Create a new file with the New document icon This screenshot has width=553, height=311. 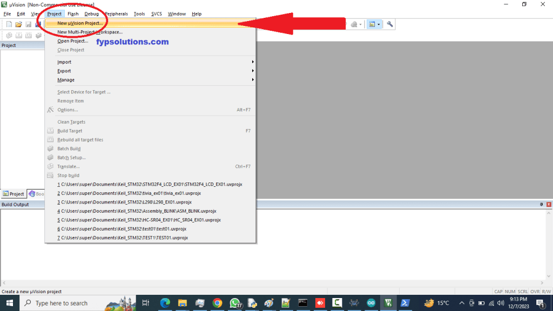coord(8,24)
